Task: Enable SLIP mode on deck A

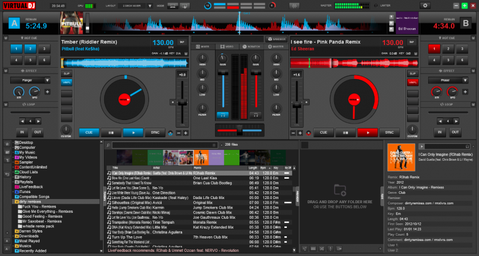Action: pyautogui.click(x=67, y=74)
